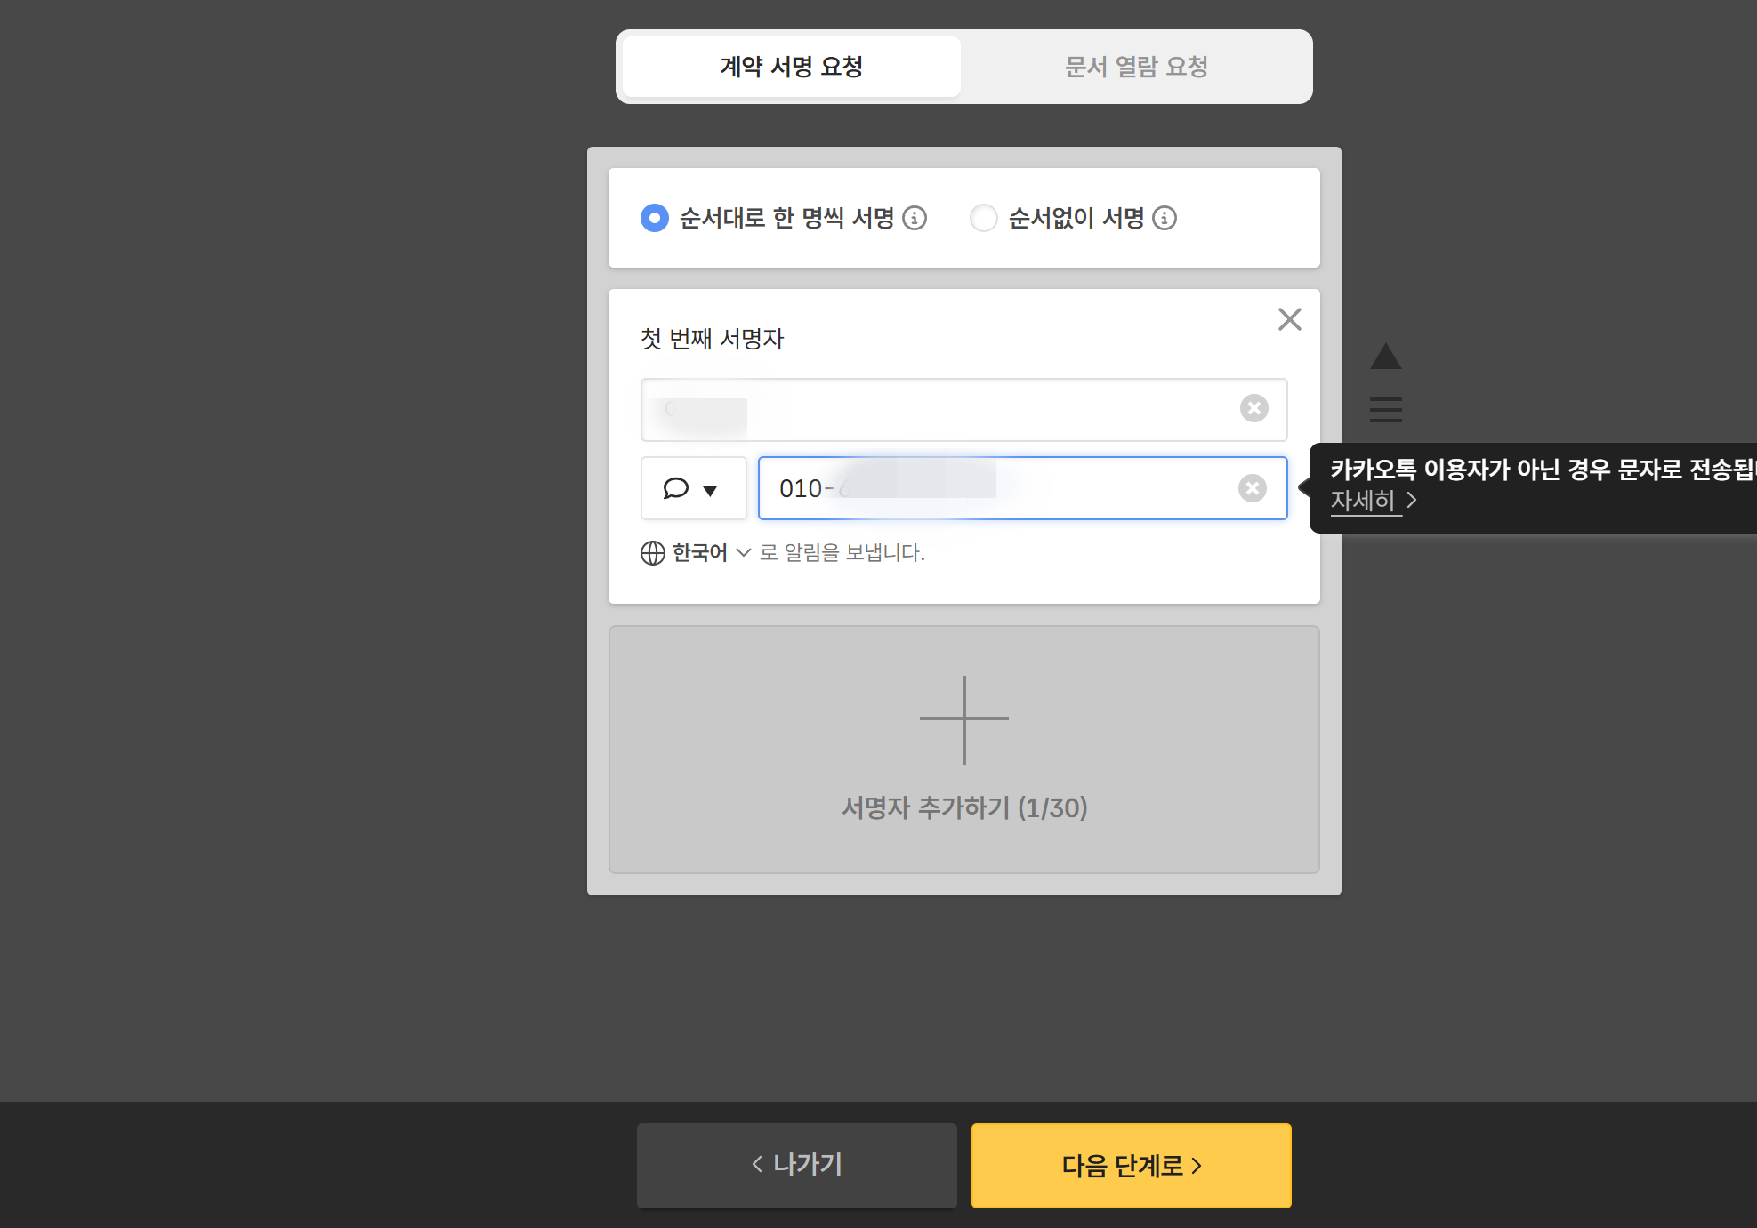Click 다음 단계로 button
1757x1228 pixels.
1131,1165
